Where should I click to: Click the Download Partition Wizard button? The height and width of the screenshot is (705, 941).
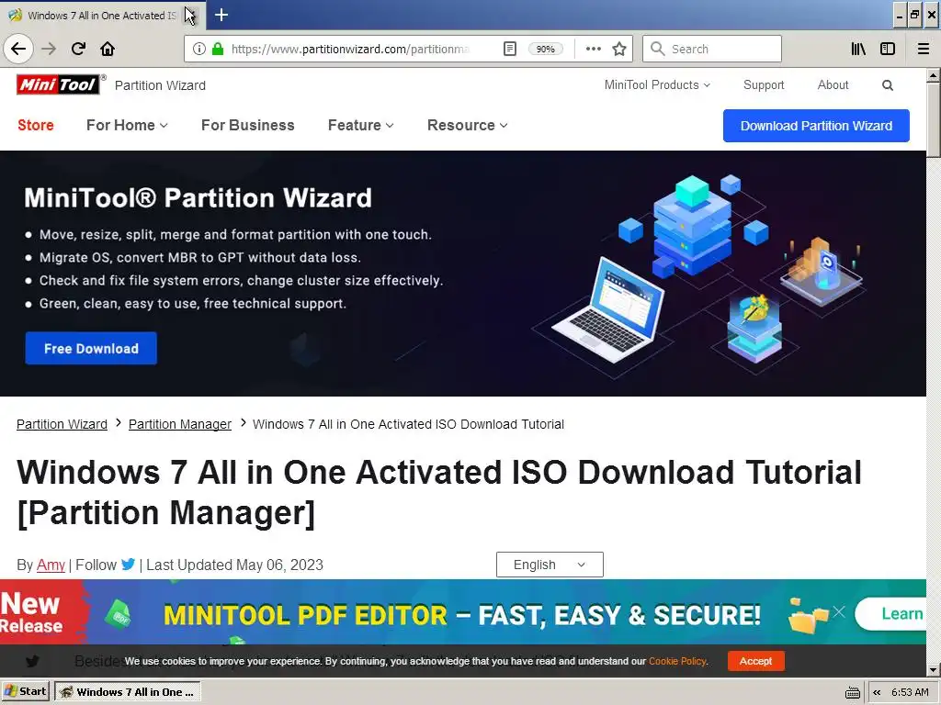point(816,126)
